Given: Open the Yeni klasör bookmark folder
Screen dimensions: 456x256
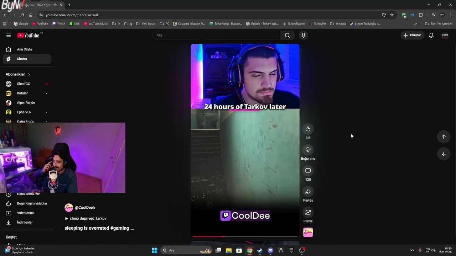Looking at the screenshot, I should (x=146, y=24).
